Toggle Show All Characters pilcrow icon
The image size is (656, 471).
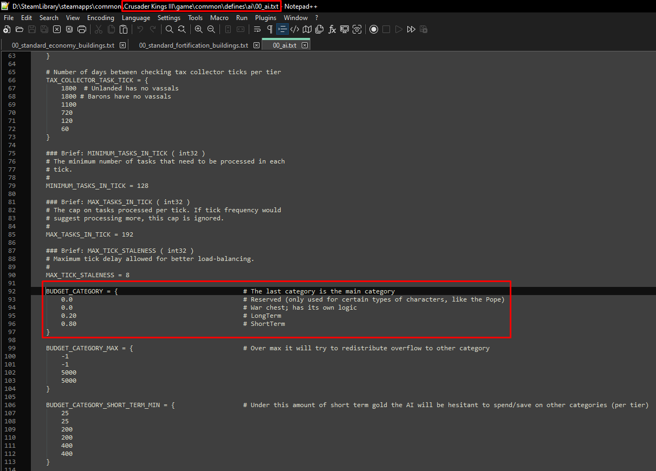[x=270, y=29]
